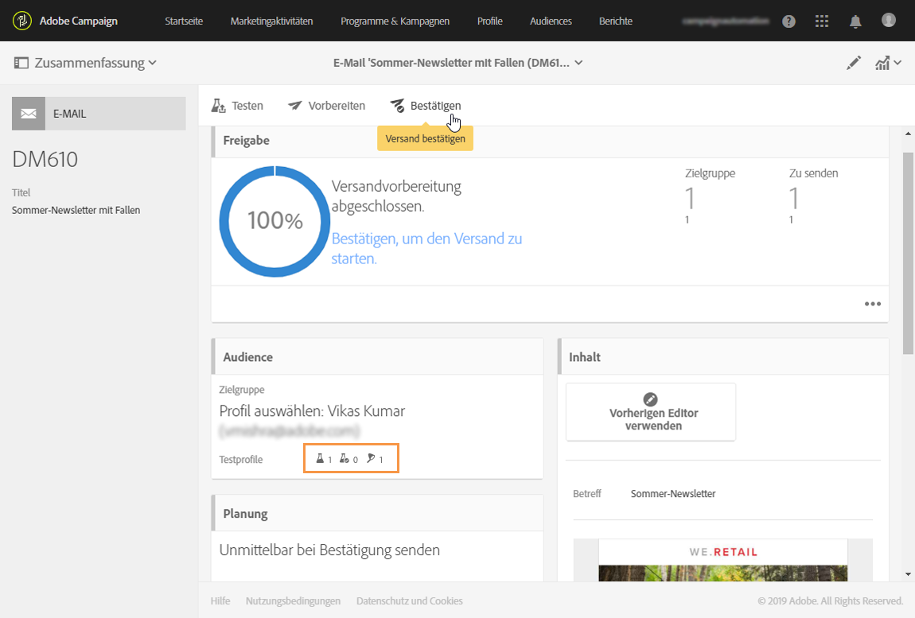Click the pencil edit properties icon
This screenshot has height=618, width=915.
click(854, 63)
